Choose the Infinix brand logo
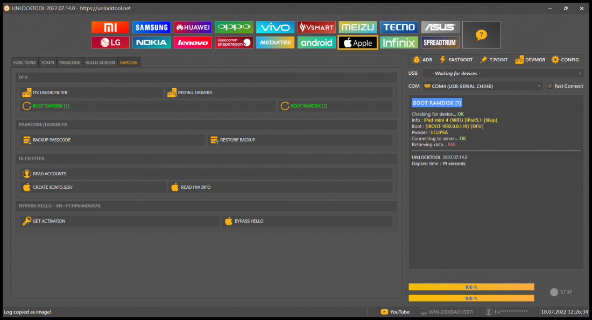This screenshot has width=592, height=320. [x=399, y=42]
